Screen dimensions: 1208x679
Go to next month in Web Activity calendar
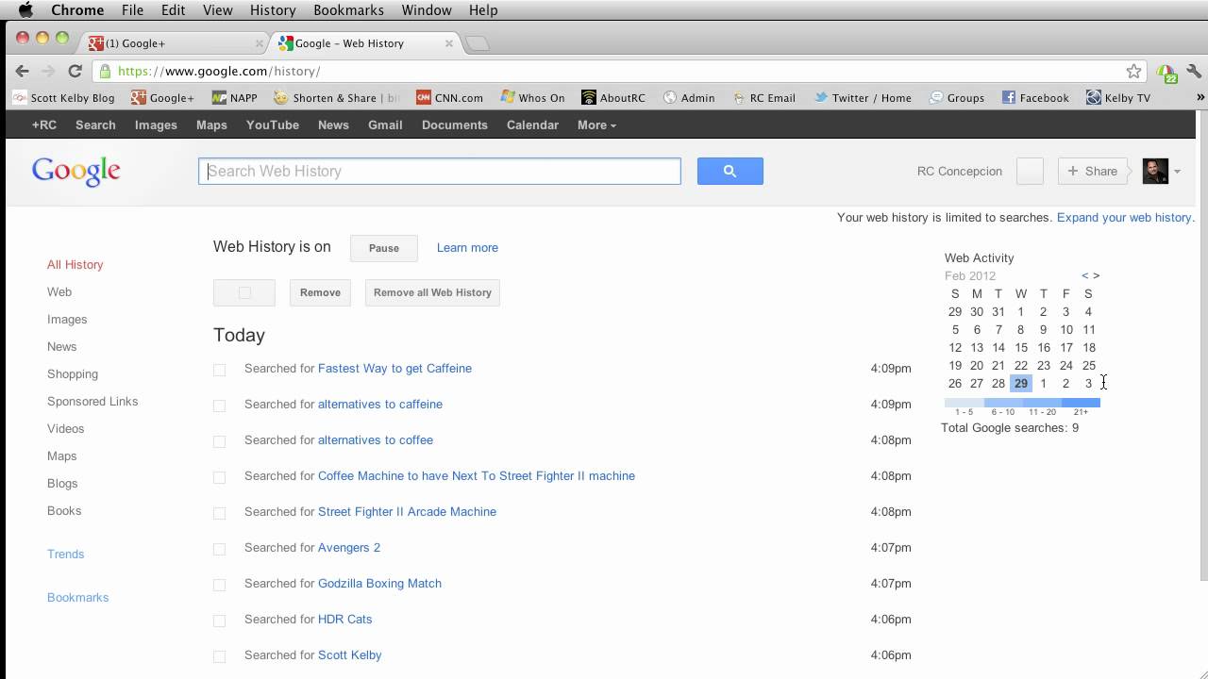click(x=1096, y=275)
